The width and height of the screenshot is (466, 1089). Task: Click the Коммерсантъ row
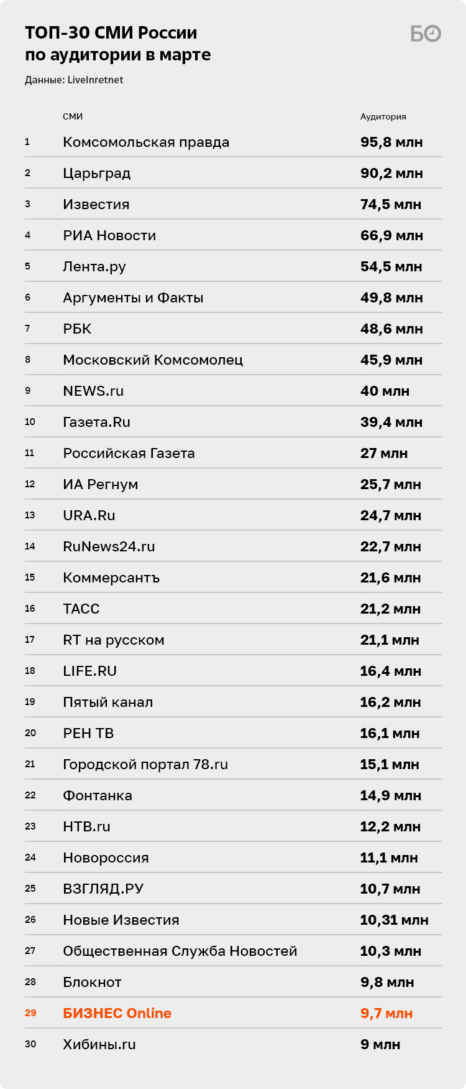[233, 577]
